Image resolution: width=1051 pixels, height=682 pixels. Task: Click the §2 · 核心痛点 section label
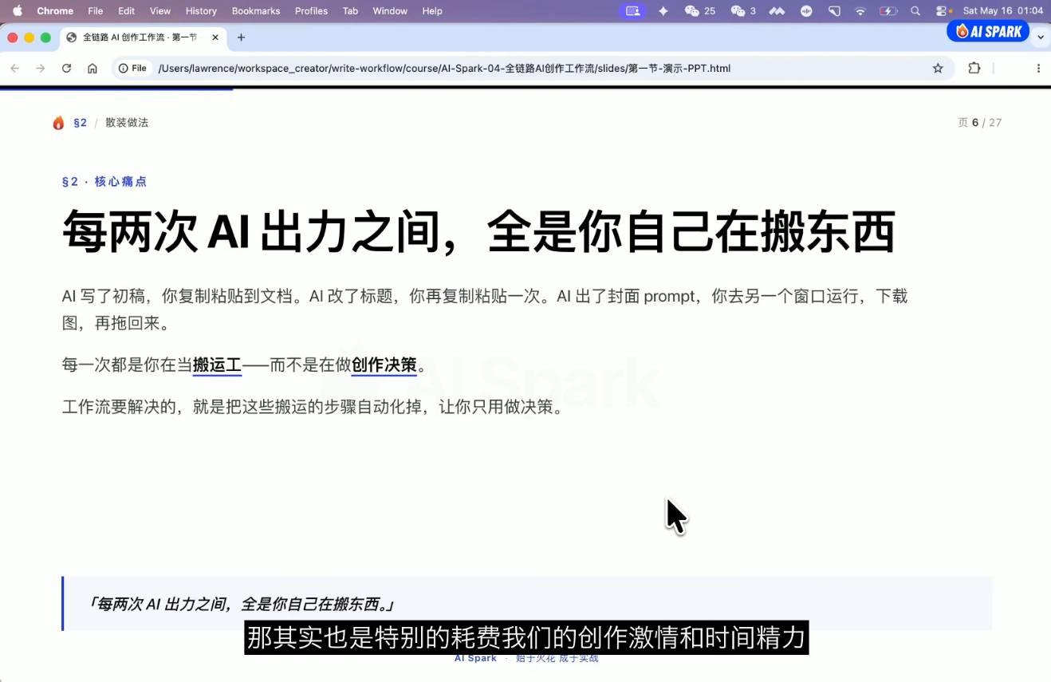click(x=104, y=182)
